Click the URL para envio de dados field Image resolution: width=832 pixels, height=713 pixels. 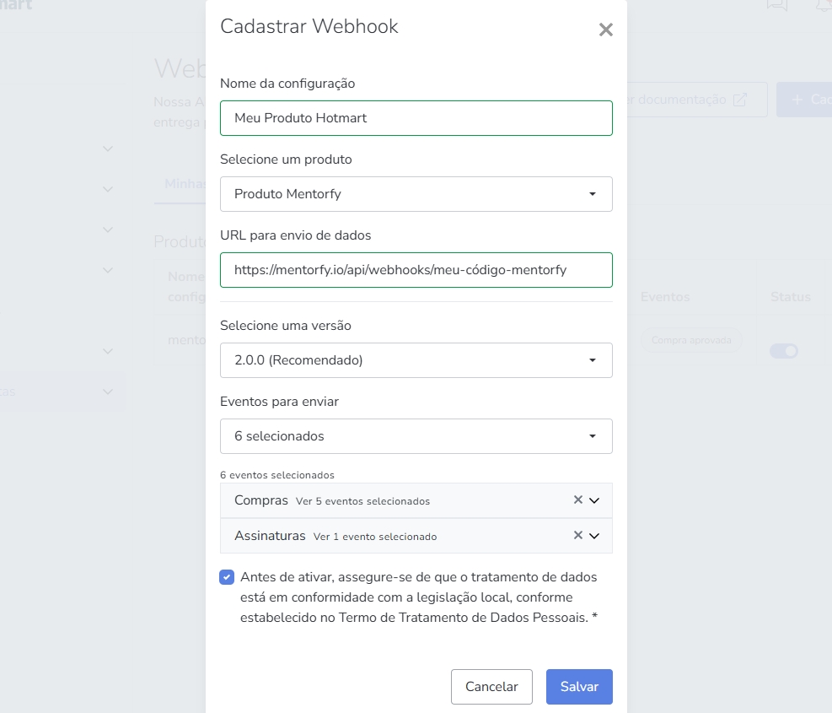pos(416,270)
